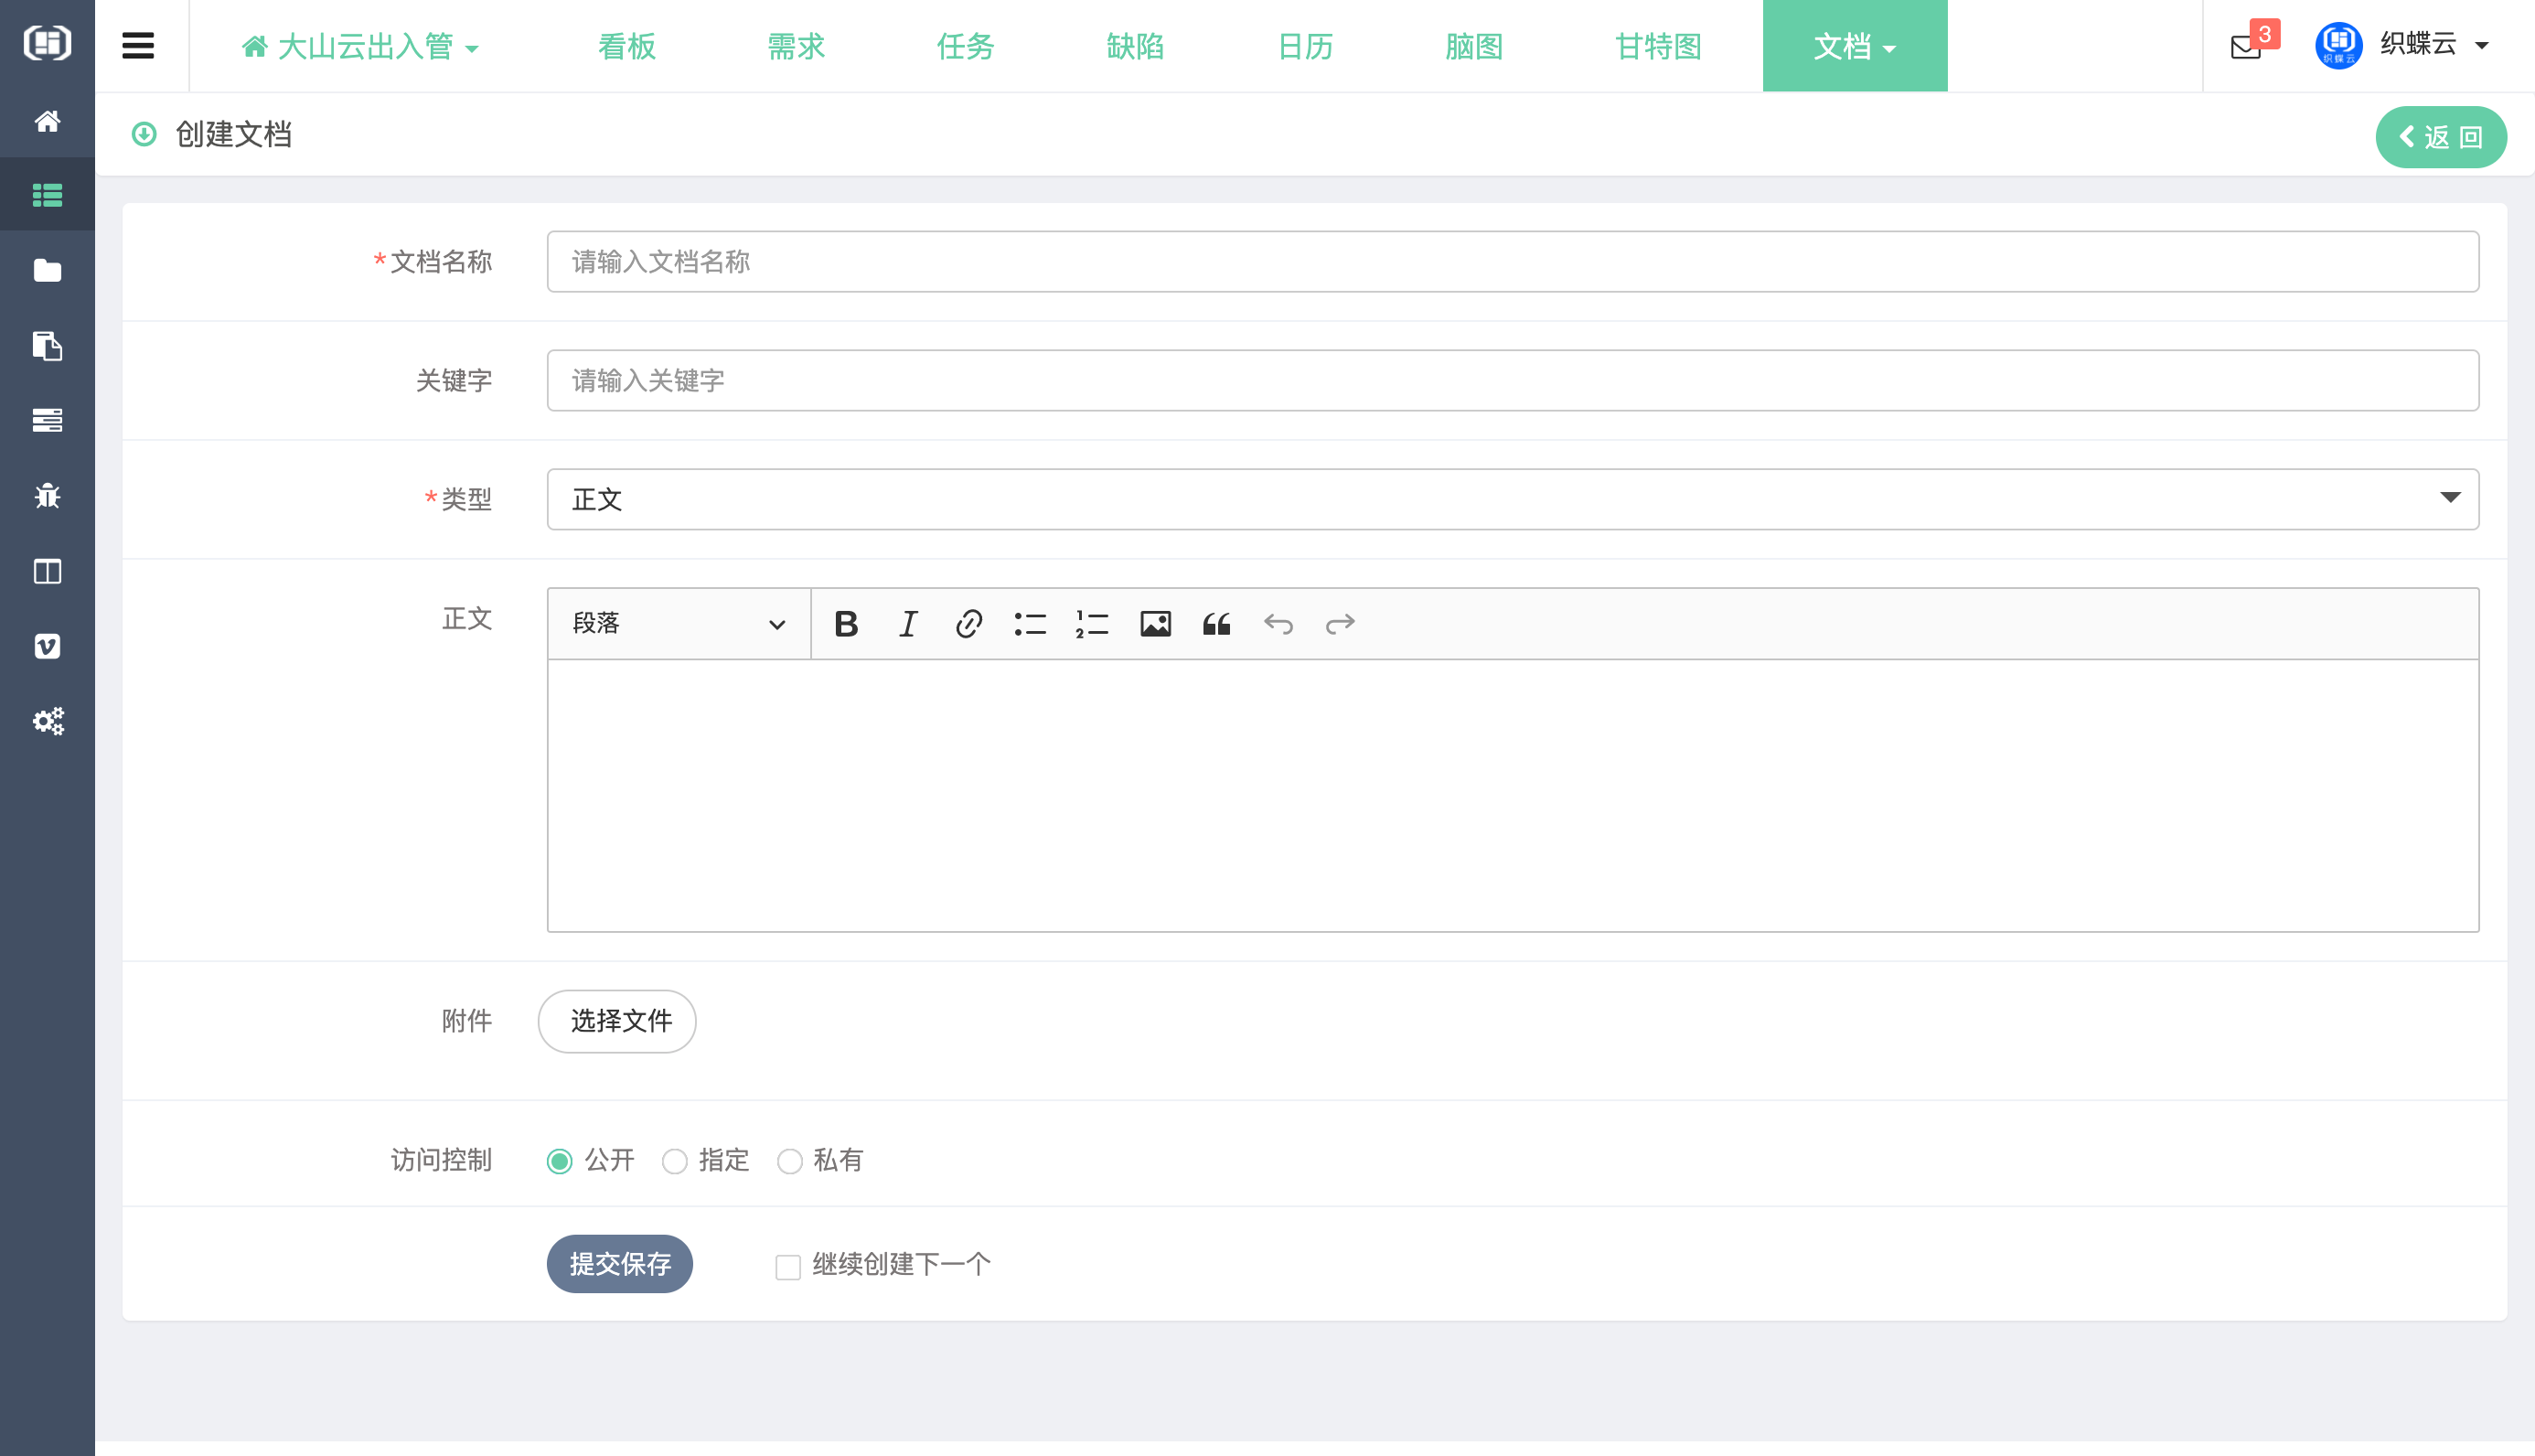Go to the 缺陷 tab
This screenshot has width=2535, height=1456.
1135,46
